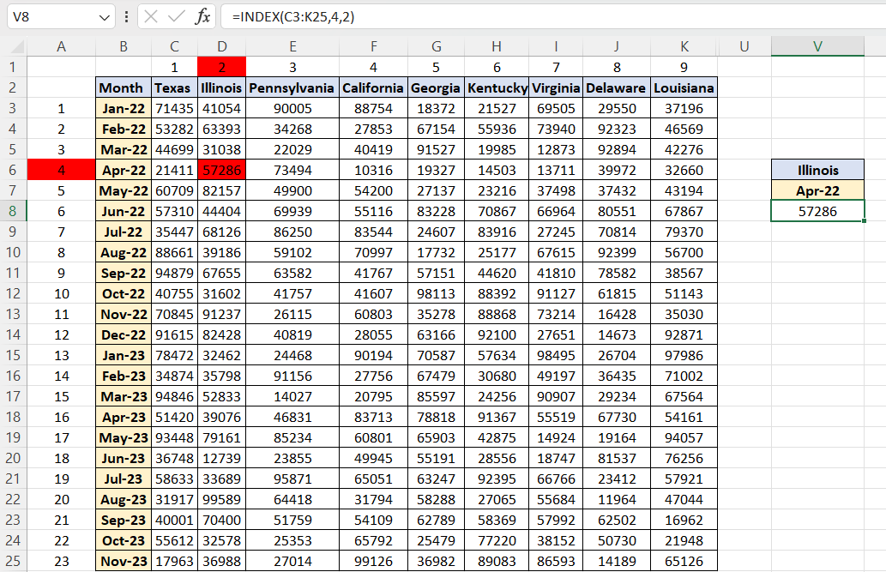
Task: Select the Apr-22 cell in Month column
Action: (124, 170)
